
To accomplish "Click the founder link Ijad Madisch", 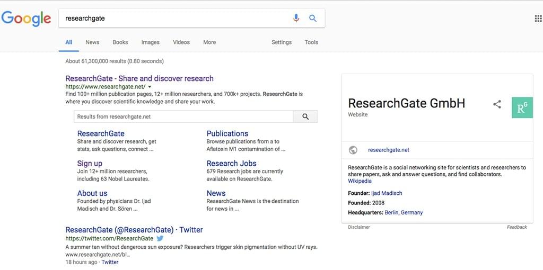I will tap(387, 193).
